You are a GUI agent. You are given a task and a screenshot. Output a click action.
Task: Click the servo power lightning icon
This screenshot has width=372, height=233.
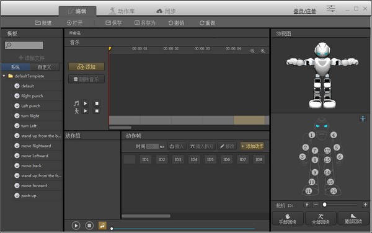point(307,204)
